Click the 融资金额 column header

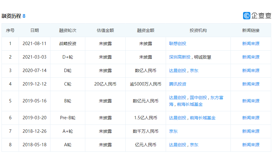(x=146, y=30)
